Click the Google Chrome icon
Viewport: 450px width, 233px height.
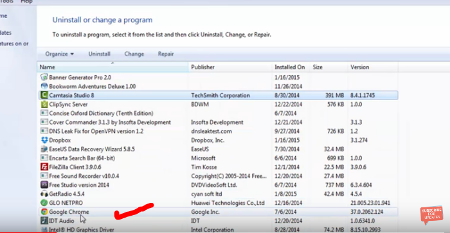pos(44,212)
